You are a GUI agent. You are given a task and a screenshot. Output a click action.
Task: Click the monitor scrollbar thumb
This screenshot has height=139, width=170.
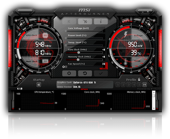click(x=154, y=95)
